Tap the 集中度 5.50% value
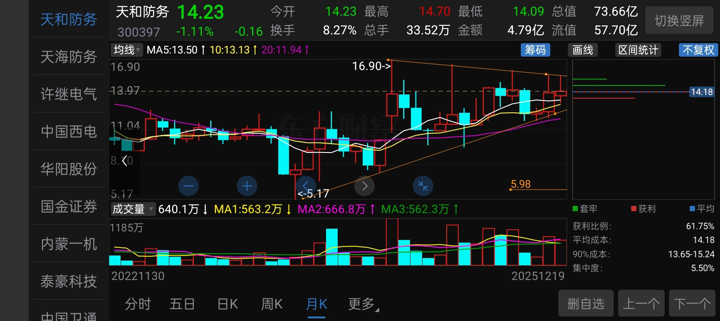 coord(703,268)
